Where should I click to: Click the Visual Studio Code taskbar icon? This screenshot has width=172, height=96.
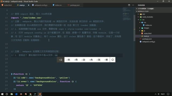point(40,94)
